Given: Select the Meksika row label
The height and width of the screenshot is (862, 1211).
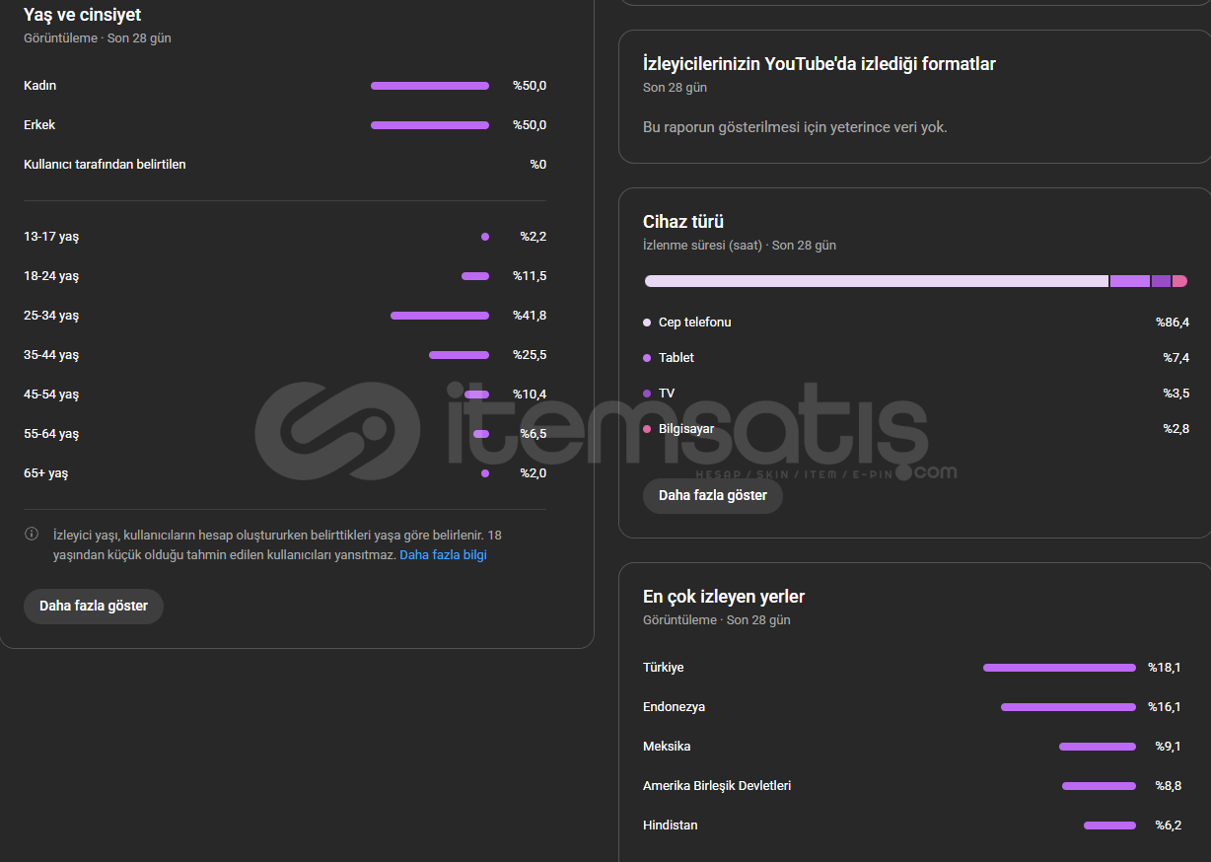Looking at the screenshot, I should 667,747.
